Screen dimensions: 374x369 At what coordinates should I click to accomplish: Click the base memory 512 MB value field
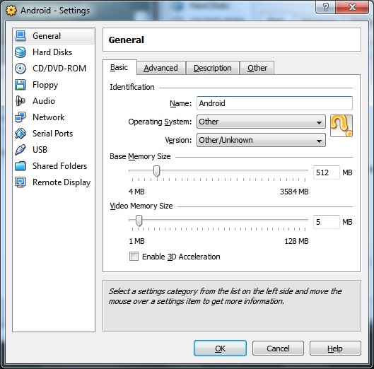[x=326, y=172]
